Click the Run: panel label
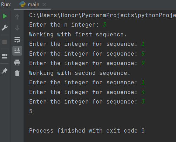Viewport: 176px width, 142px height. click(x=6, y=5)
